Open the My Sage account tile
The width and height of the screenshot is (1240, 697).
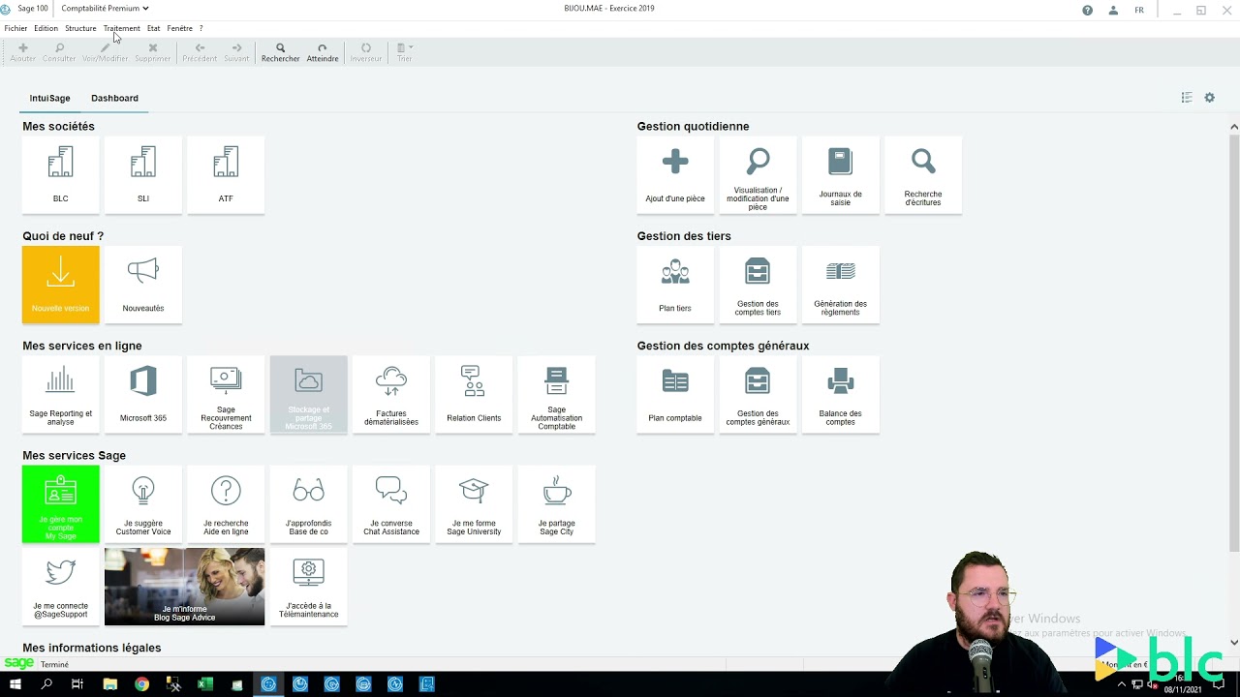[60, 504]
